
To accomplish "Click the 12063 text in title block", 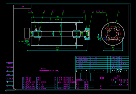I will 116,78.
